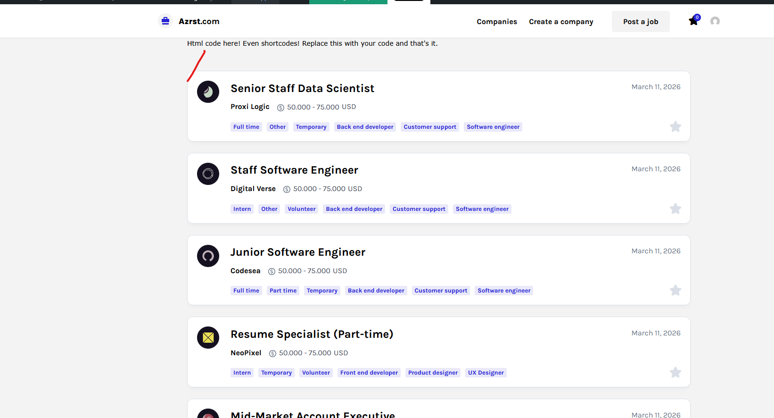This screenshot has width=774, height=418.
Task: Bookmark the Staff Software Engineer job
Action: pyautogui.click(x=675, y=209)
